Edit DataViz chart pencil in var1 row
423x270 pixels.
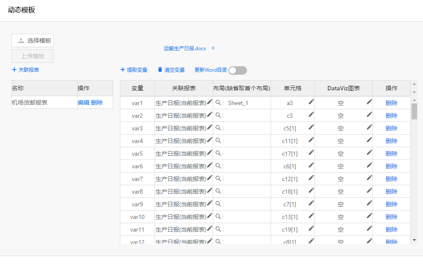tap(369, 102)
